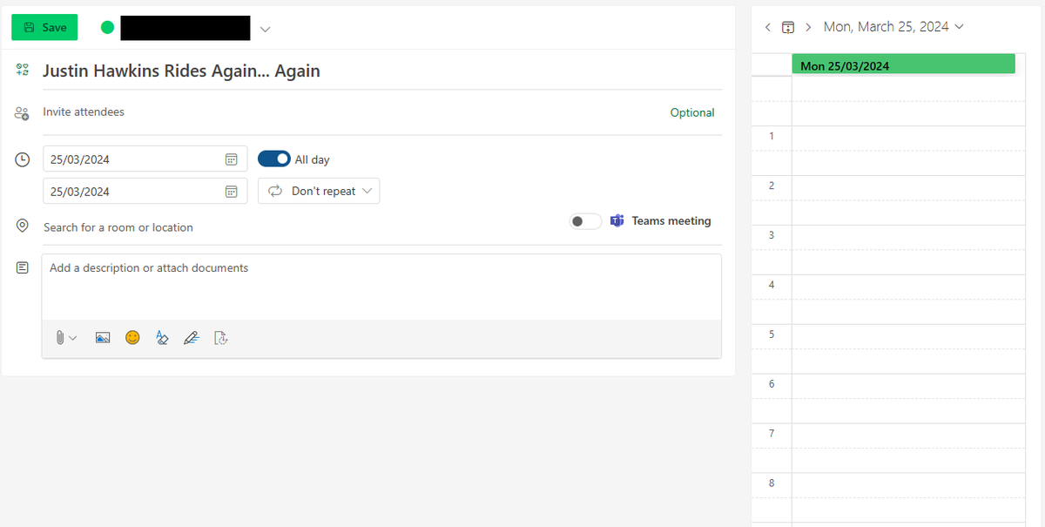
Task: Click the Mon 25/03/2024 all-day event bar
Action: point(903,65)
